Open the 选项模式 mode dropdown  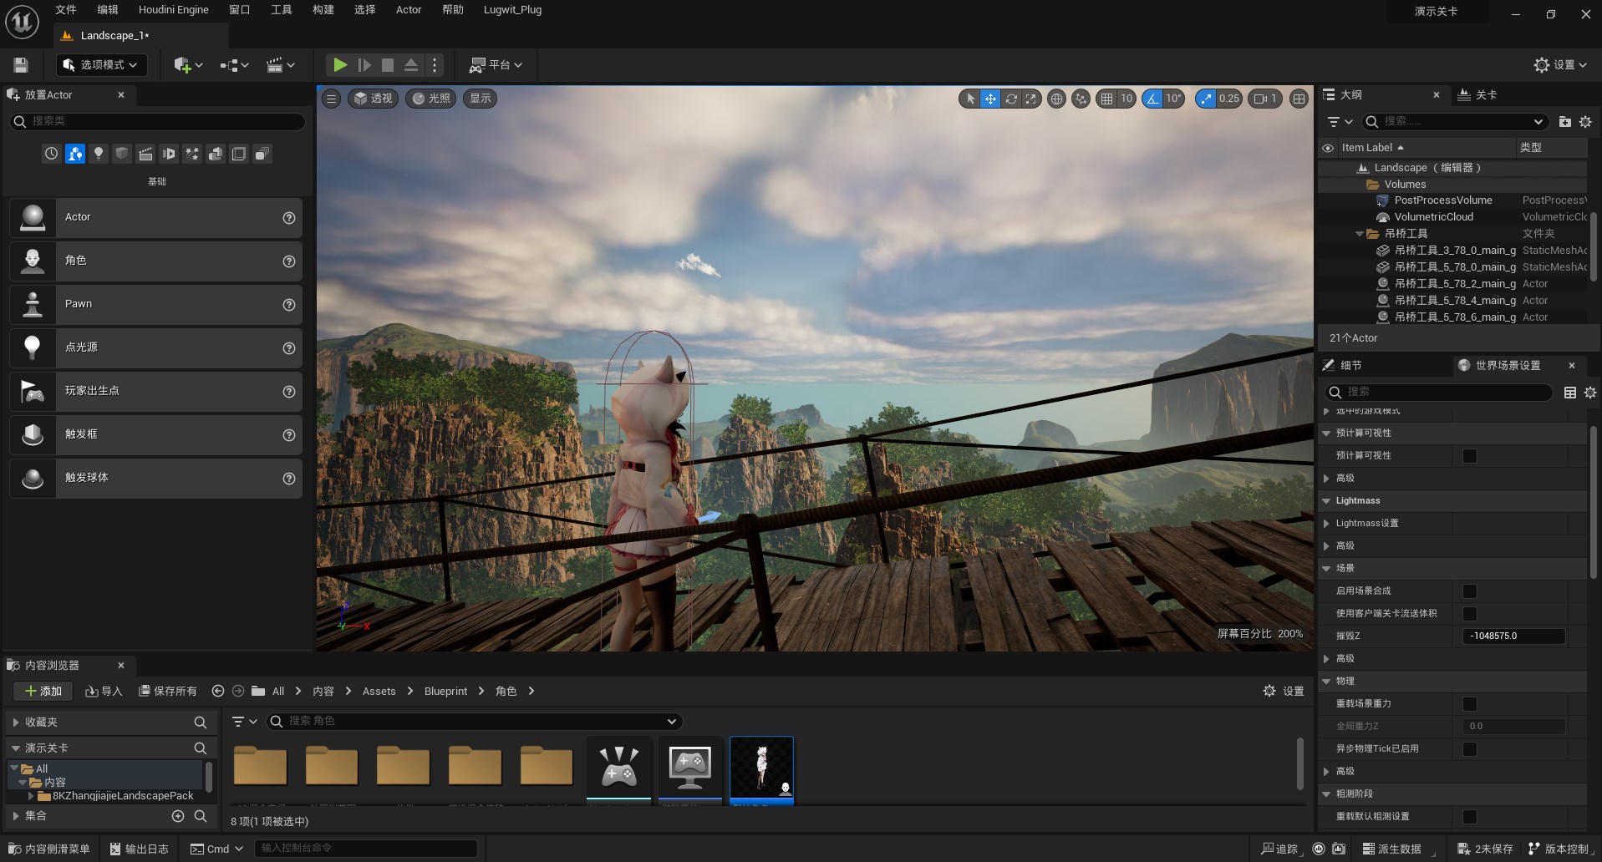coord(101,64)
